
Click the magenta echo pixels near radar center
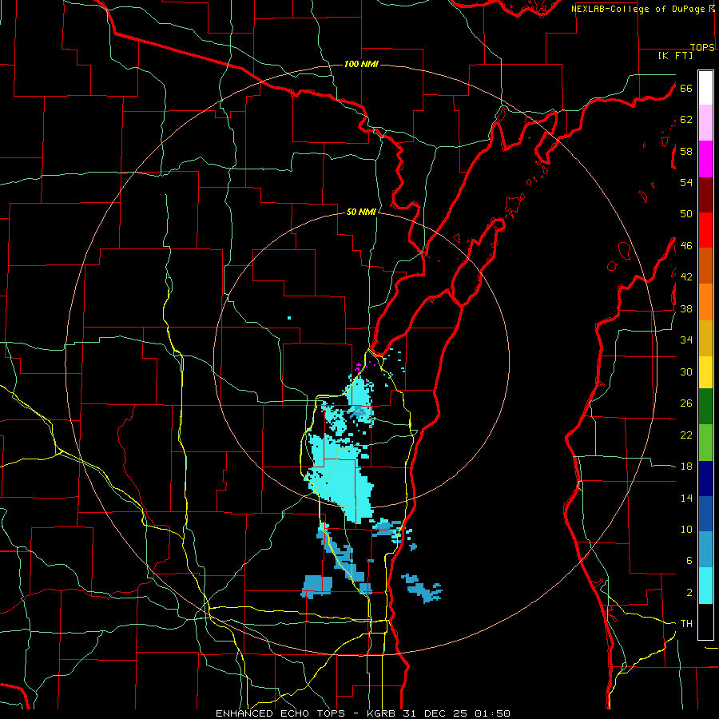tap(358, 367)
